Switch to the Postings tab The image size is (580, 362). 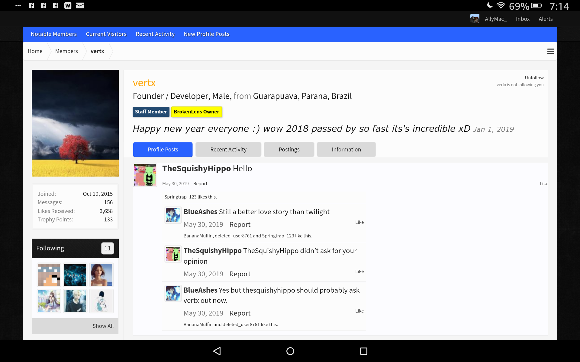click(289, 150)
